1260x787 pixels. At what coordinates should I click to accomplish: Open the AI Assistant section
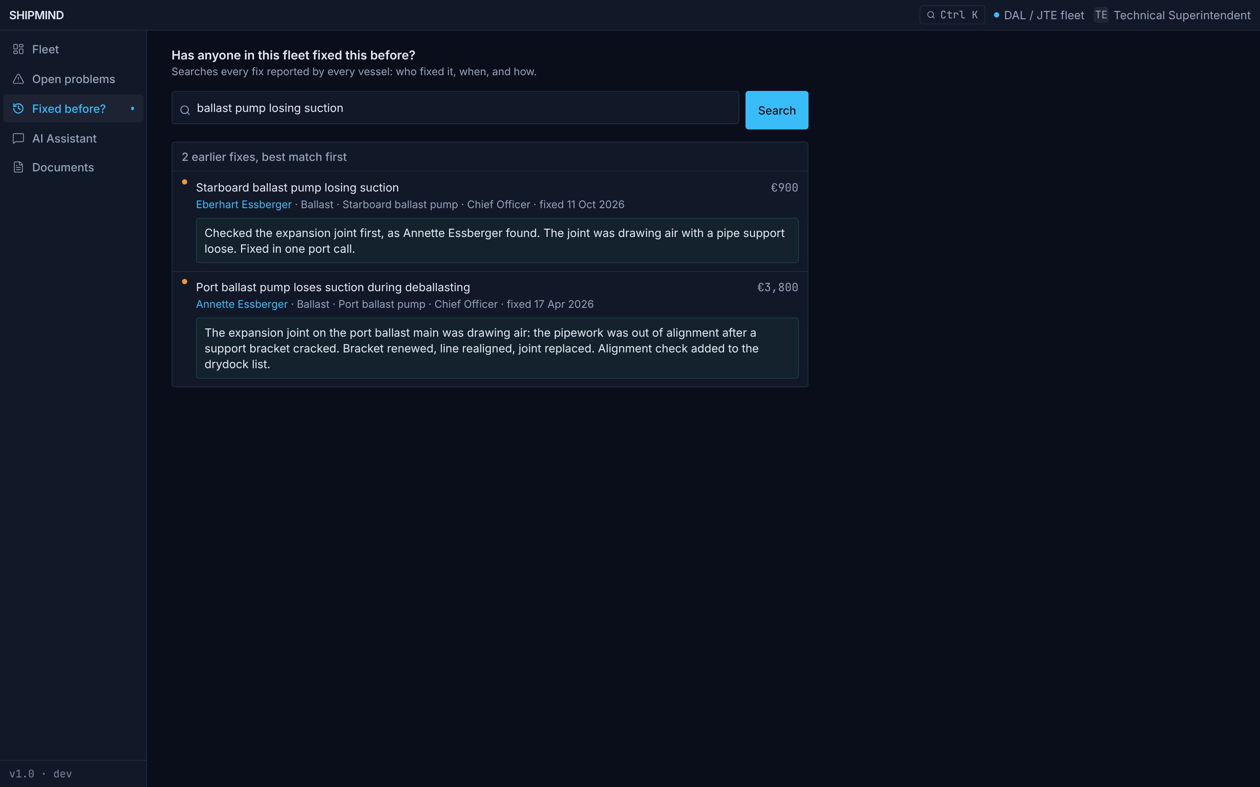point(73,138)
